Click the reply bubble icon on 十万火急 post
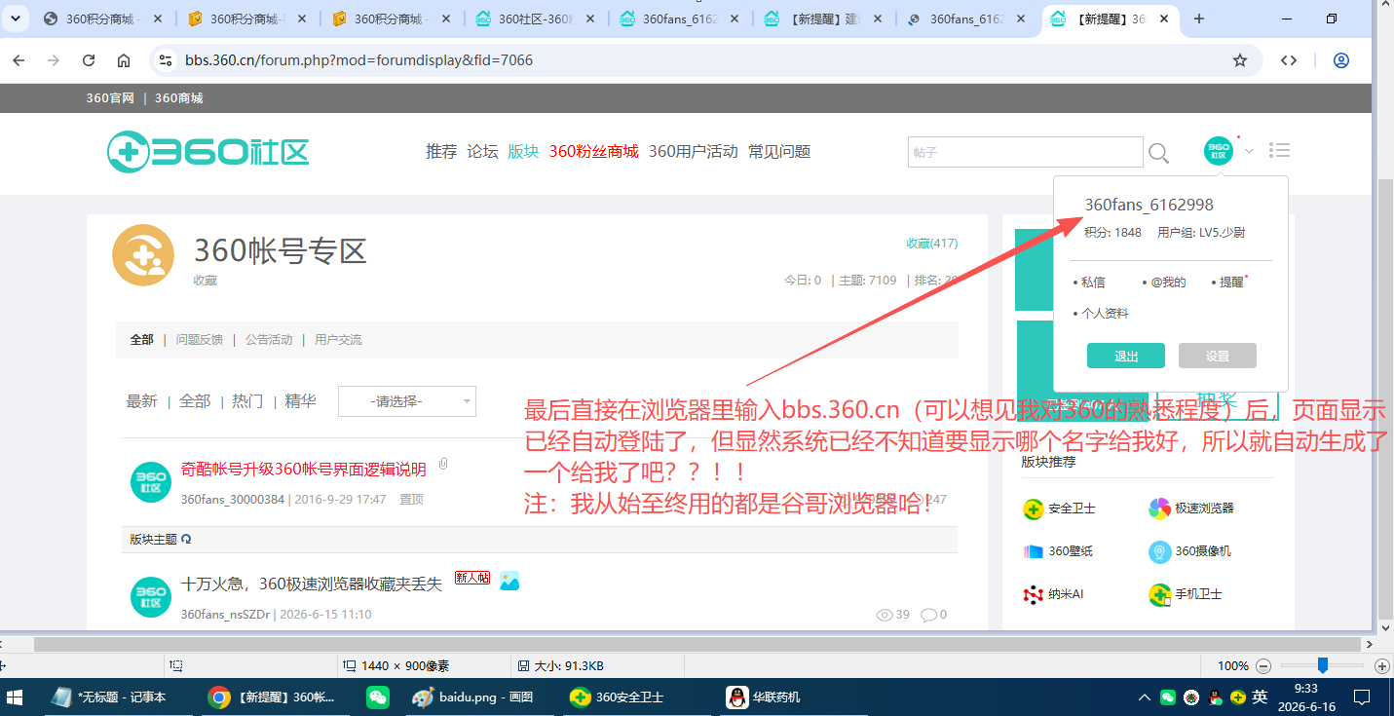The width and height of the screenshot is (1394, 716). pos(928,615)
